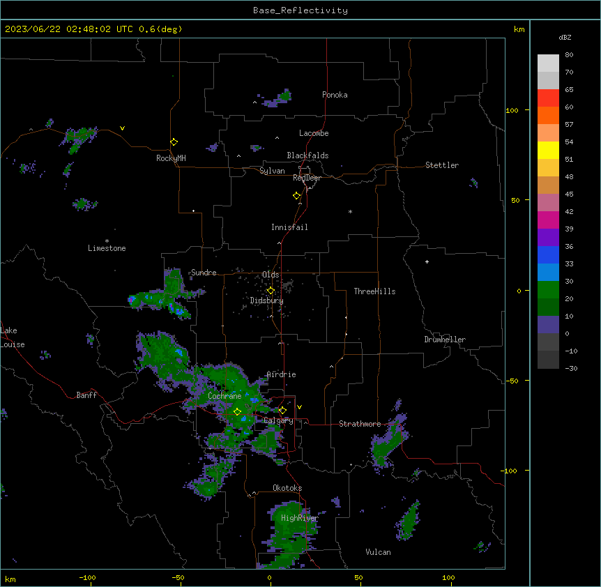
Task: Select the light gray 70-80 dBZ swatch
Action: point(548,63)
